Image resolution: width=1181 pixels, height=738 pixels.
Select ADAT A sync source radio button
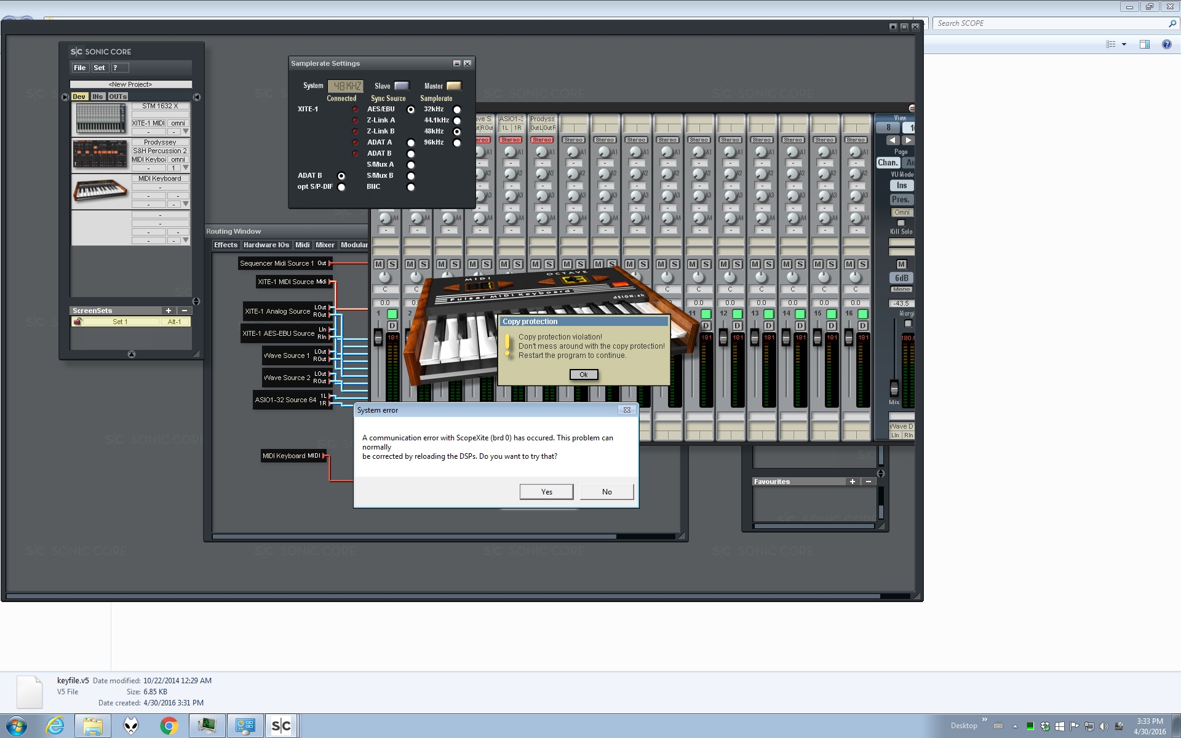pos(411,143)
